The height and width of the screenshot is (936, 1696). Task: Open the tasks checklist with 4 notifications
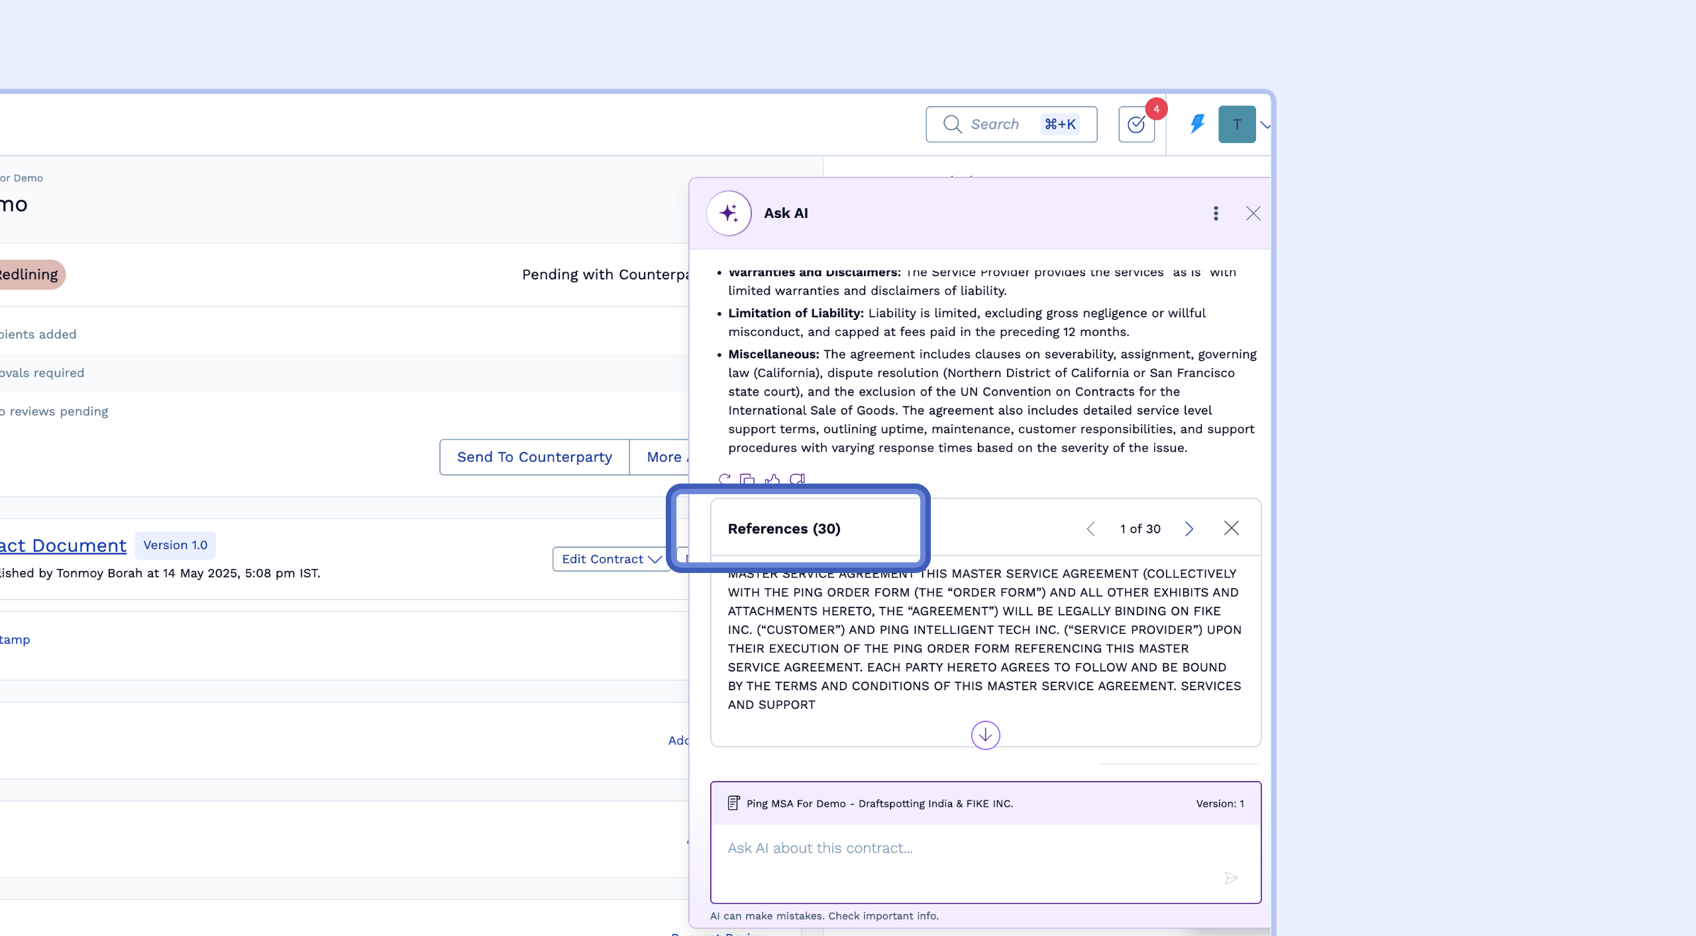[1136, 125]
